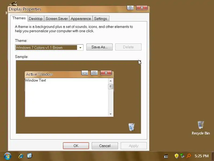Click the sample window maximize button
Viewport: 214px width, 161px height.
(94, 73)
